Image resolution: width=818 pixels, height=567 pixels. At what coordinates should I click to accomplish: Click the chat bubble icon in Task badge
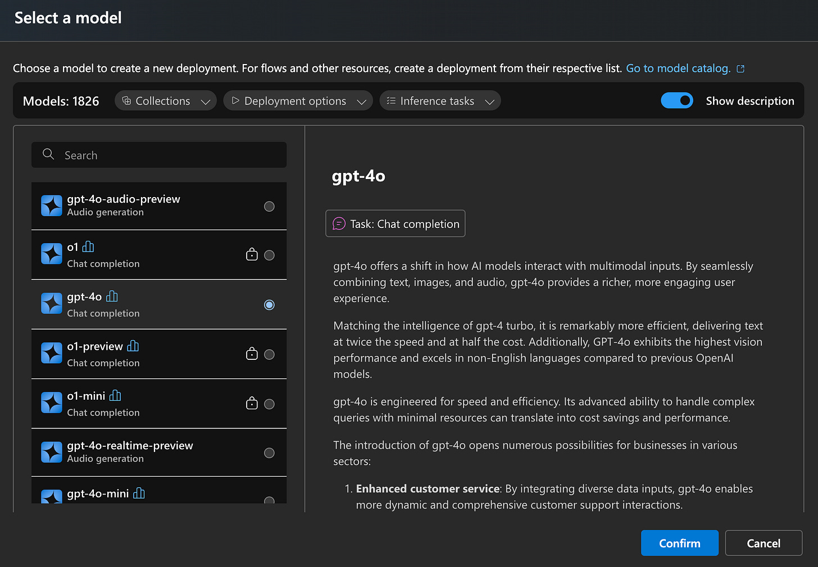339,223
